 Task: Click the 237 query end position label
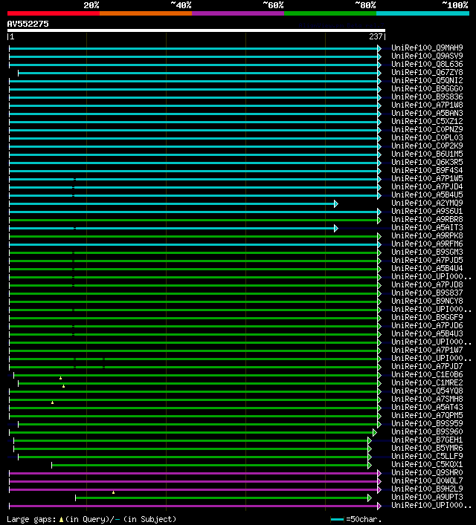(376, 36)
